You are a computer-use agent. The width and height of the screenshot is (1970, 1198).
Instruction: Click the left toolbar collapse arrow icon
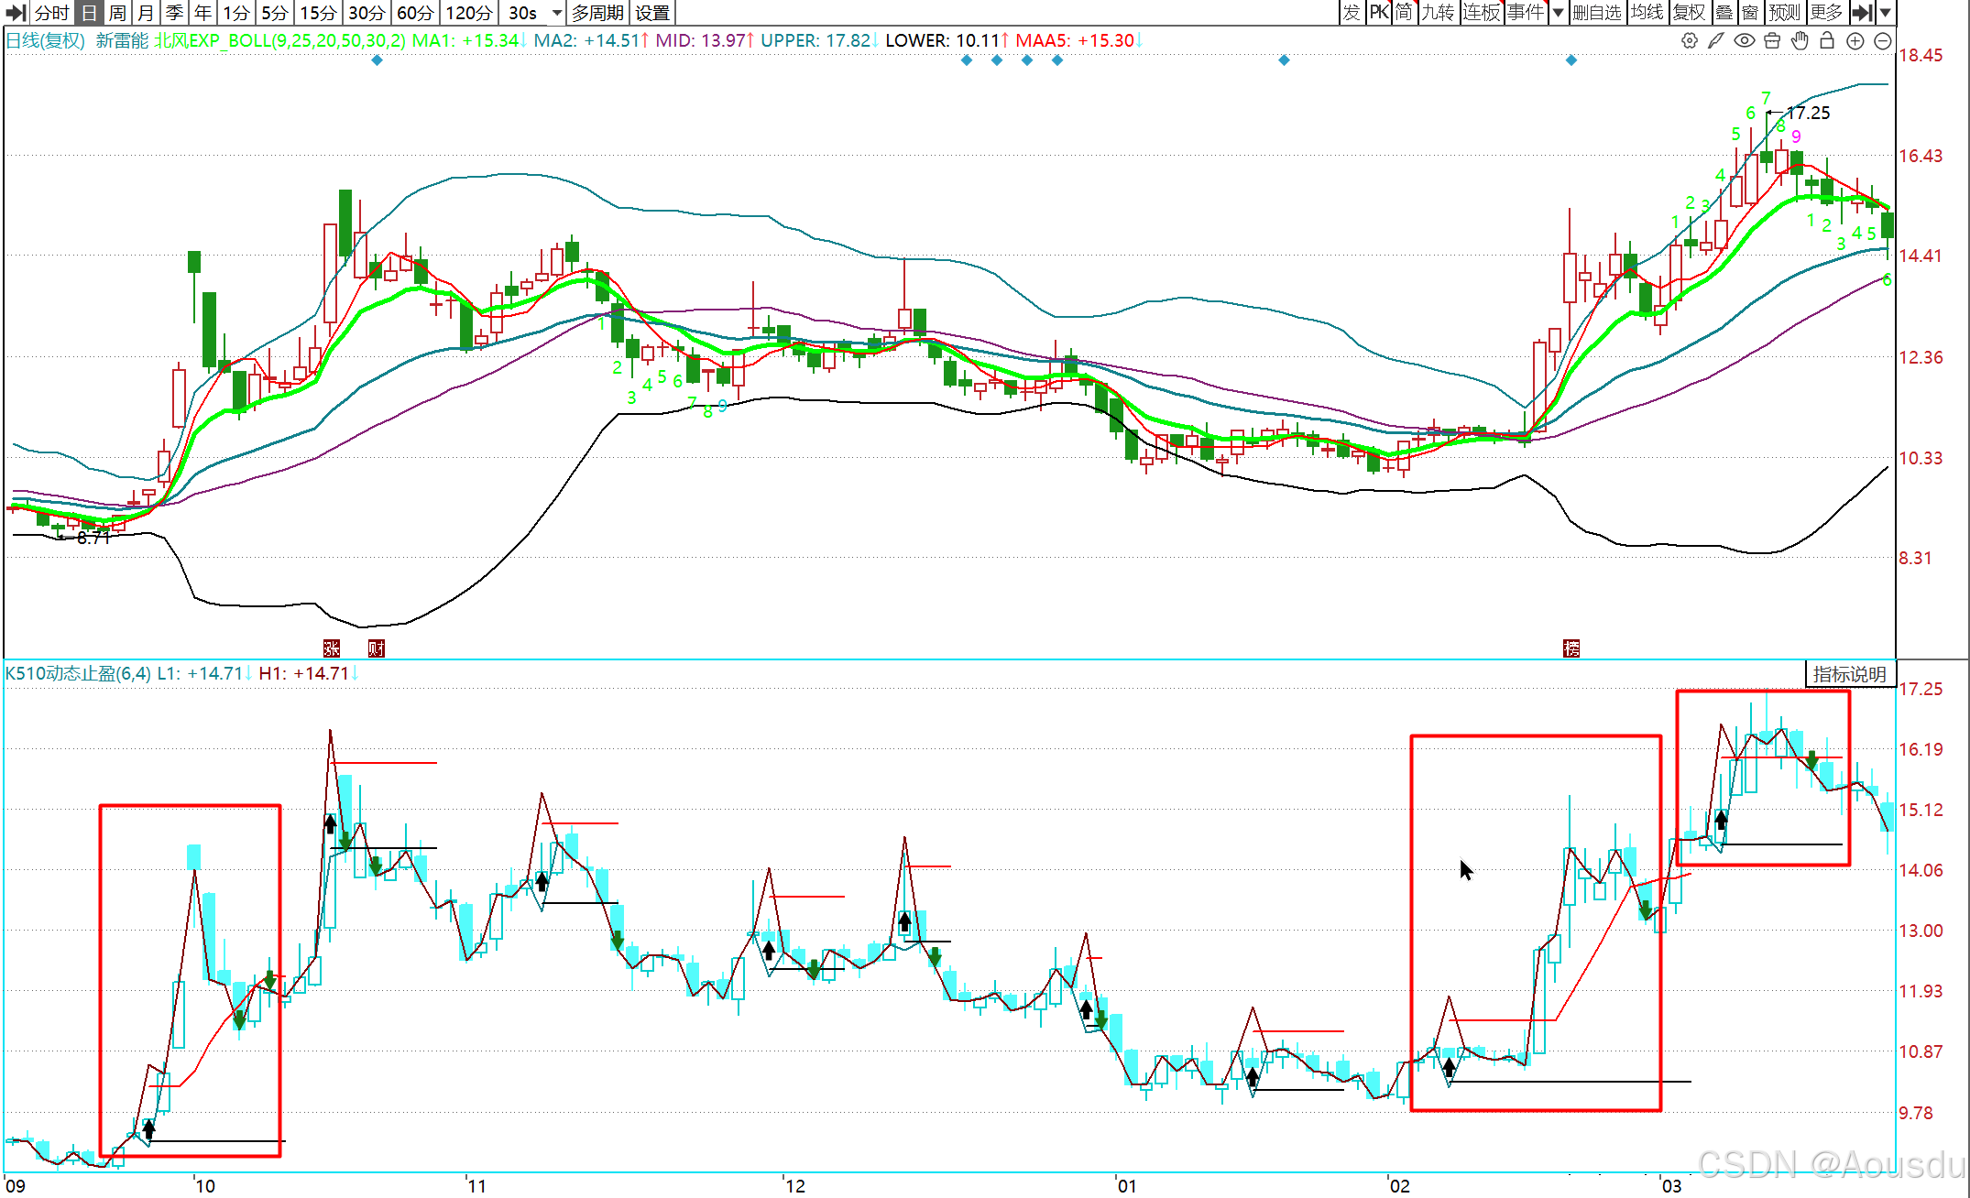16,12
